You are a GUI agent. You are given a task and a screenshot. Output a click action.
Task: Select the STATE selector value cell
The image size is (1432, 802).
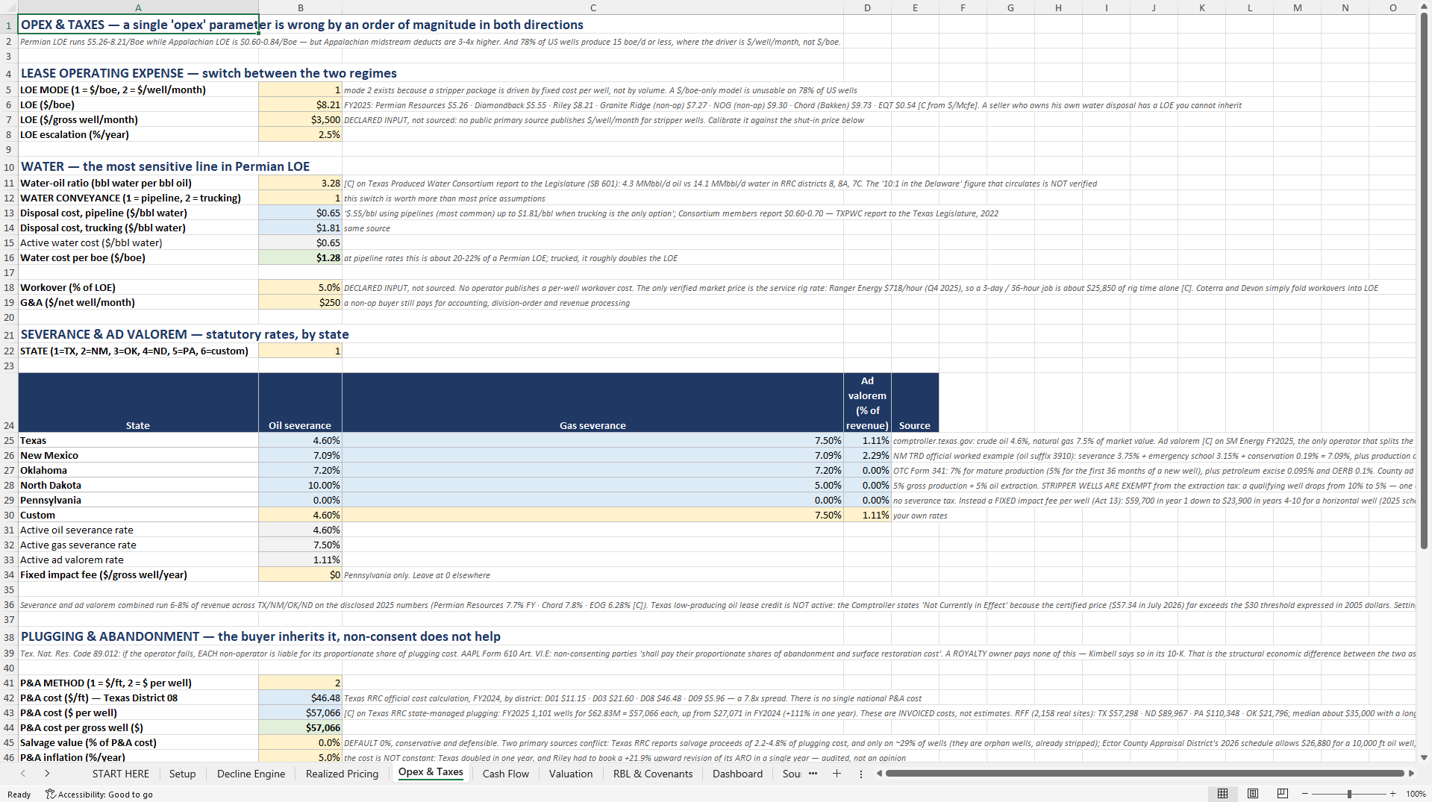(x=300, y=351)
